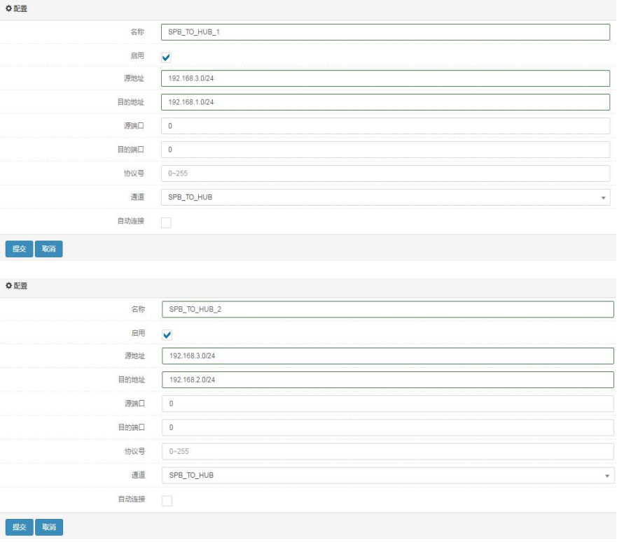
Task: Open the 通道 dropdown in SPB_TO_HUB_2 form
Action: click(387, 476)
